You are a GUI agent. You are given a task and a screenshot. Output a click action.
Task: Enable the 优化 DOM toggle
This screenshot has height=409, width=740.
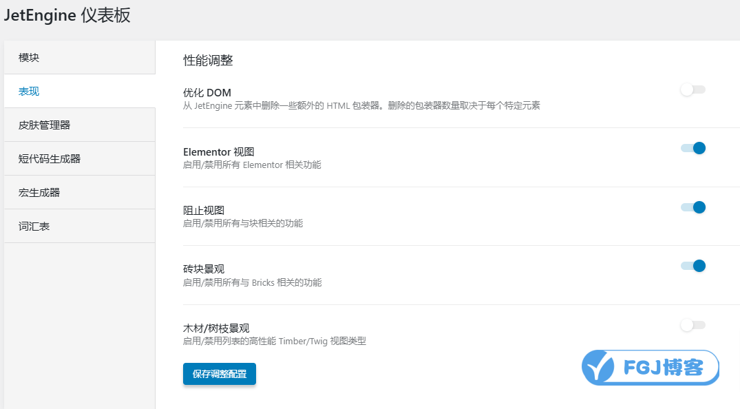click(693, 90)
